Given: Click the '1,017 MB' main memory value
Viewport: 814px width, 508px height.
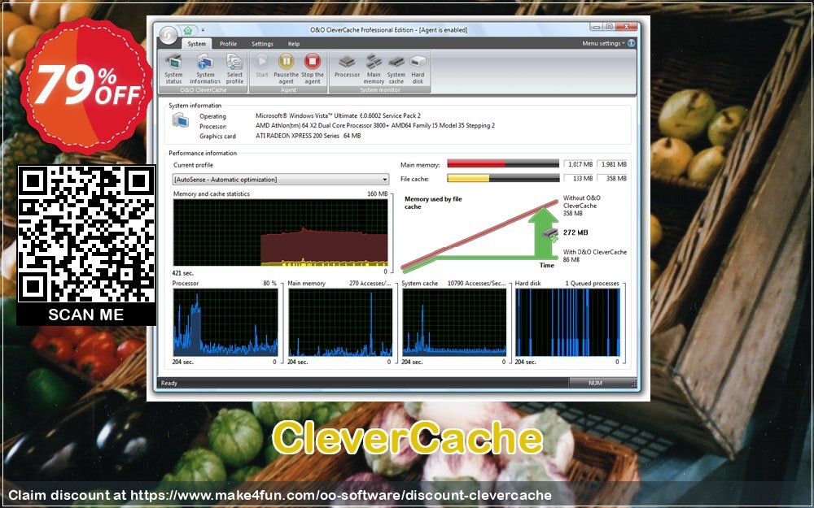Looking at the screenshot, I should pyautogui.click(x=579, y=164).
